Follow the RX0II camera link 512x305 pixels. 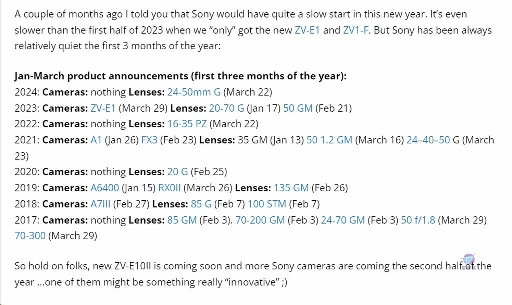point(169,188)
